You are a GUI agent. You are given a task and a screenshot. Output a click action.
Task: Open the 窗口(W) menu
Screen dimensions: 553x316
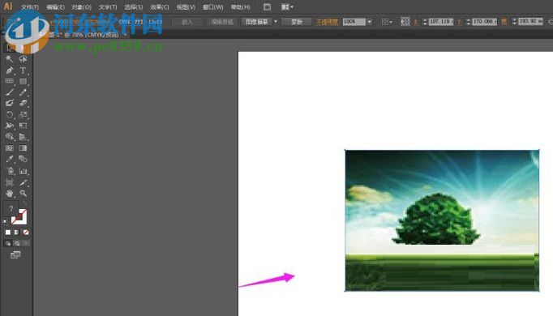tap(212, 7)
